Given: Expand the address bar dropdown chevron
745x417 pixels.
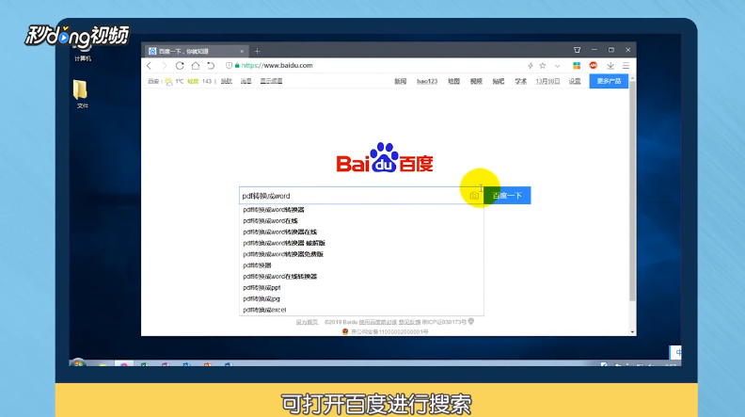Looking at the screenshot, I should pos(557,66).
